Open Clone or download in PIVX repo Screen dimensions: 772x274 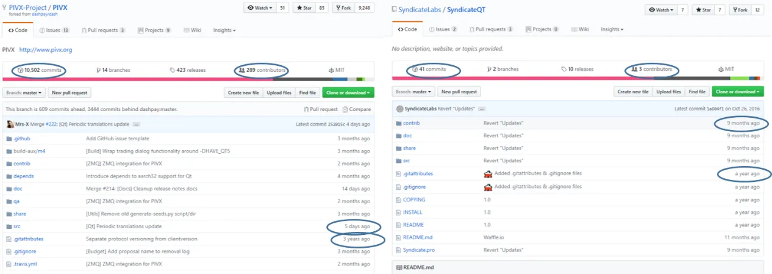[348, 93]
